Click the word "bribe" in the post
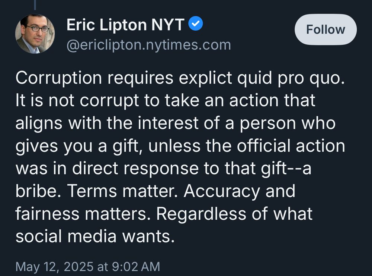This screenshot has height=276, width=372. point(36,191)
